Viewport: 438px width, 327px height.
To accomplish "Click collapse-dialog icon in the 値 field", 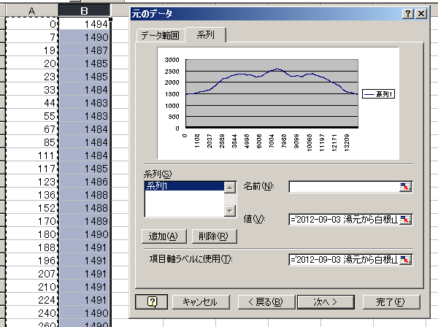I will click(x=406, y=219).
